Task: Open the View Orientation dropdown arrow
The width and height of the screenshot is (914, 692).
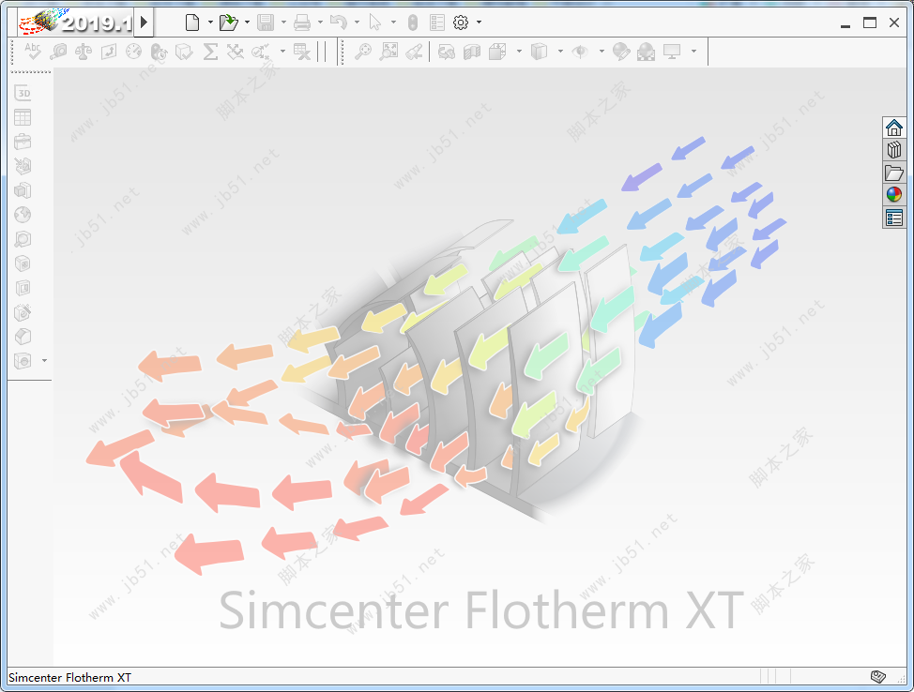Action: coord(519,52)
